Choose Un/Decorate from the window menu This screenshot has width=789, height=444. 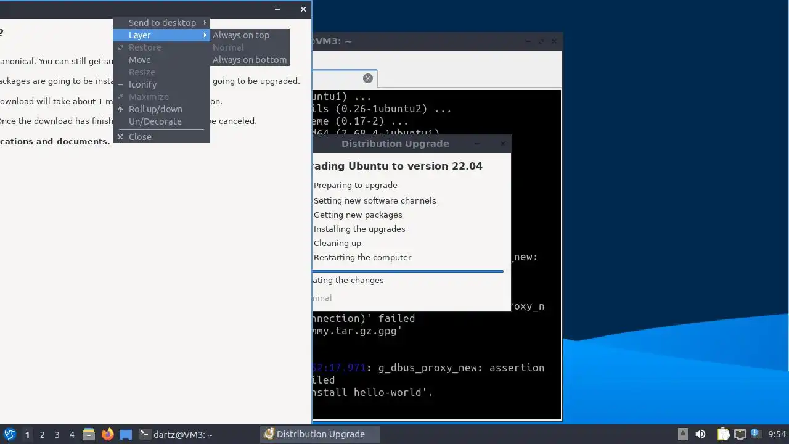coord(161,121)
